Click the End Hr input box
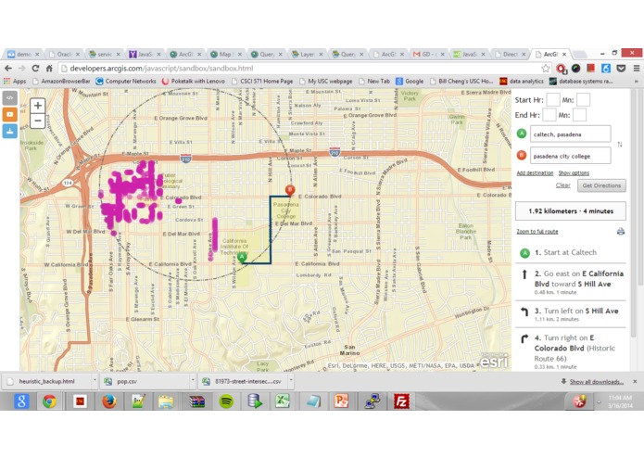 click(x=549, y=115)
